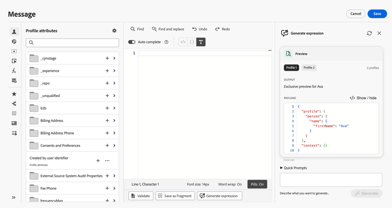The image size is (392, 208).
Task: Add External Source System Audit Properties with plus
Action: [107, 176]
